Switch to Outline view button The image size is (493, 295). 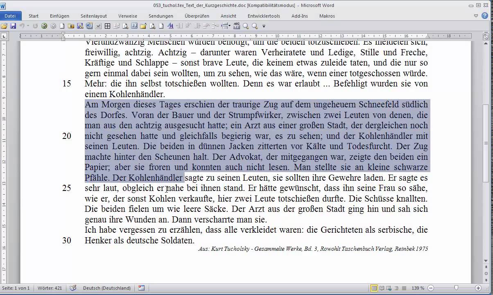click(396, 288)
